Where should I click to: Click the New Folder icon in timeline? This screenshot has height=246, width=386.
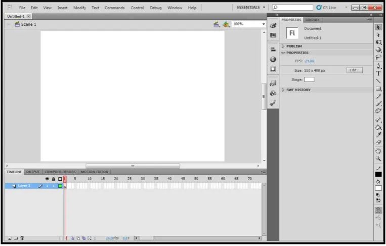click(x=16, y=238)
